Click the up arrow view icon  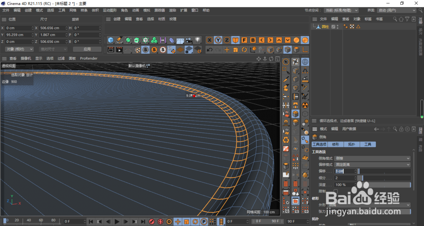[279, 40]
